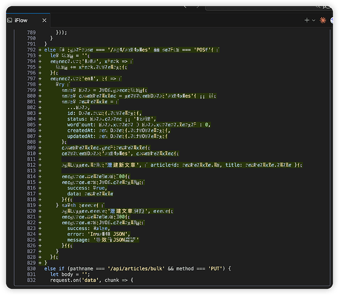The image size is (339, 295).
Task: Click the plus diff marker on line 812
Action: click(40, 165)
